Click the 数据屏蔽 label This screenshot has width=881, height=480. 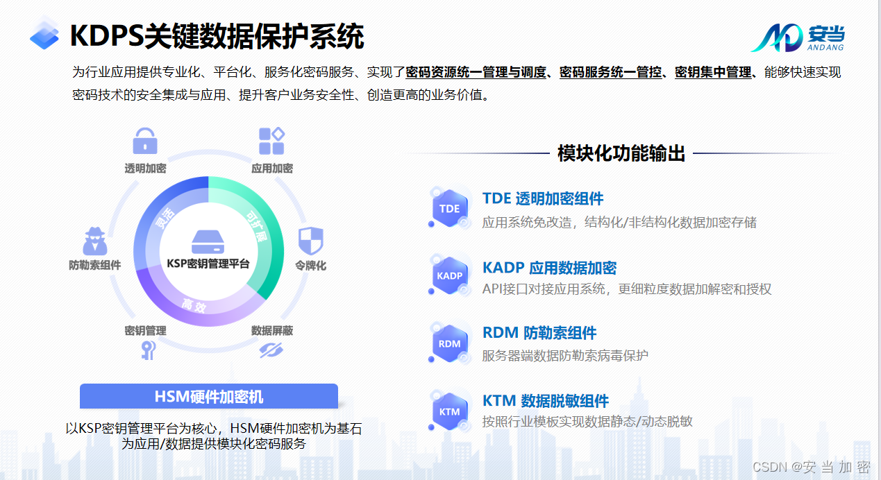271,330
